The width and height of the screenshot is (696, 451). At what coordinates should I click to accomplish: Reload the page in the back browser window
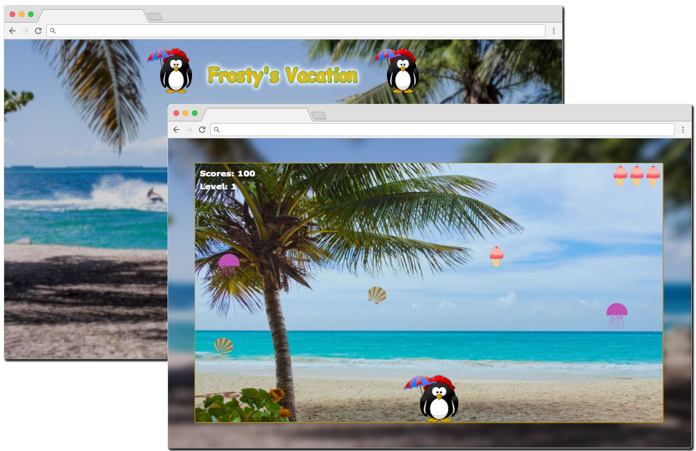pos(38,31)
